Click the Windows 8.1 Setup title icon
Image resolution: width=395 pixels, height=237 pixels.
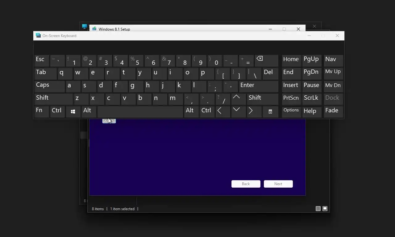pyautogui.click(x=94, y=29)
